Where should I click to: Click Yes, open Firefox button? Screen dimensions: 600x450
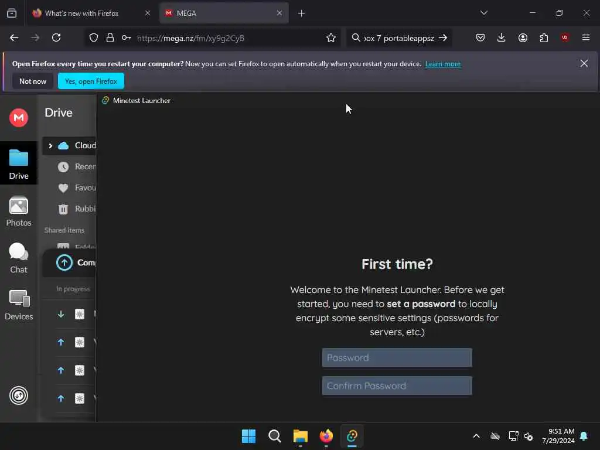click(91, 81)
